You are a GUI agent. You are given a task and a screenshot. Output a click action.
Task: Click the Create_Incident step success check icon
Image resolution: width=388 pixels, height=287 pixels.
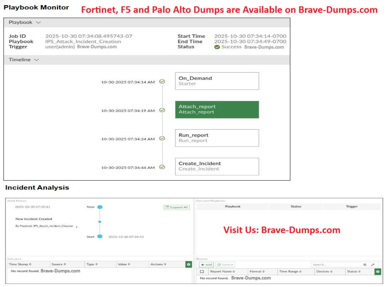162,167
